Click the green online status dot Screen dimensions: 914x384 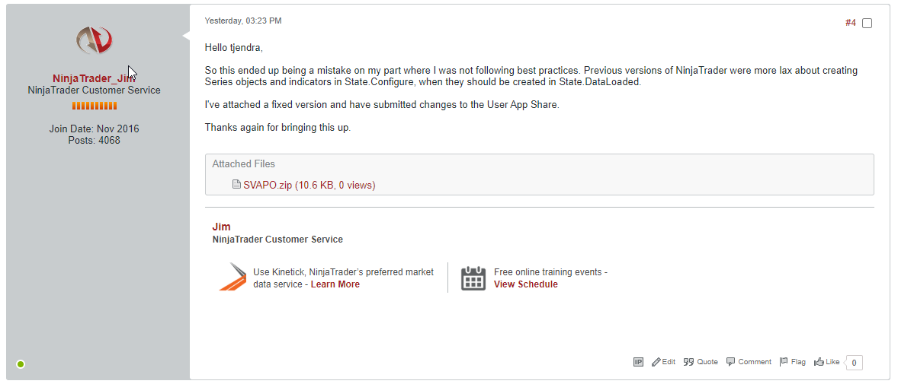(21, 364)
